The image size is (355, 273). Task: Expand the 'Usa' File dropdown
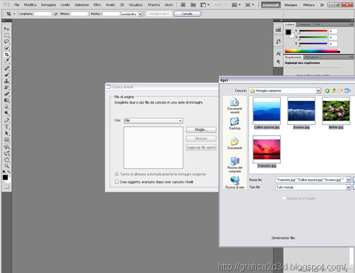pos(179,121)
